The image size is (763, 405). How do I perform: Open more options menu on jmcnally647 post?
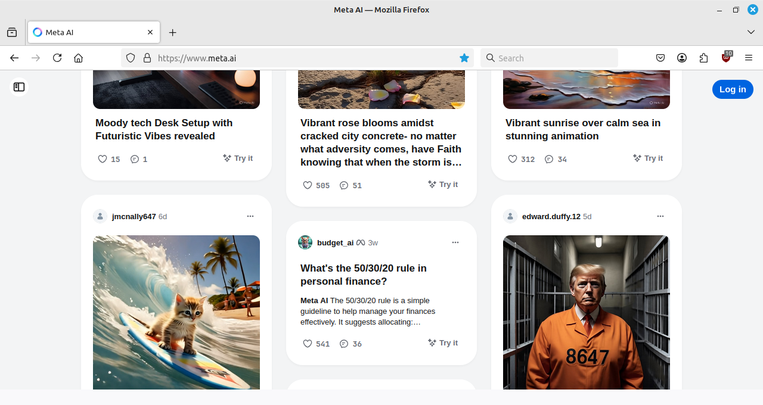pyautogui.click(x=250, y=216)
